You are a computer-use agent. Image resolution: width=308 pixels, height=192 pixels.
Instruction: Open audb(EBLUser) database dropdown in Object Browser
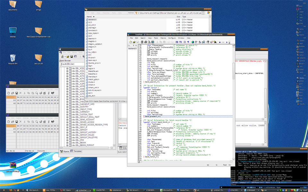72,64
